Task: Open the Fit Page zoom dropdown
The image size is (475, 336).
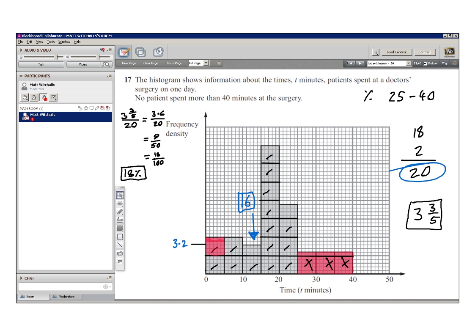Action: coord(206,63)
